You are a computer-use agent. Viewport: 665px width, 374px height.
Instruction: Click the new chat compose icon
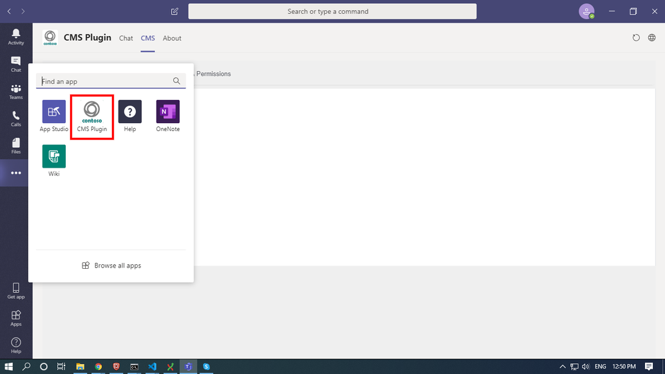174,11
